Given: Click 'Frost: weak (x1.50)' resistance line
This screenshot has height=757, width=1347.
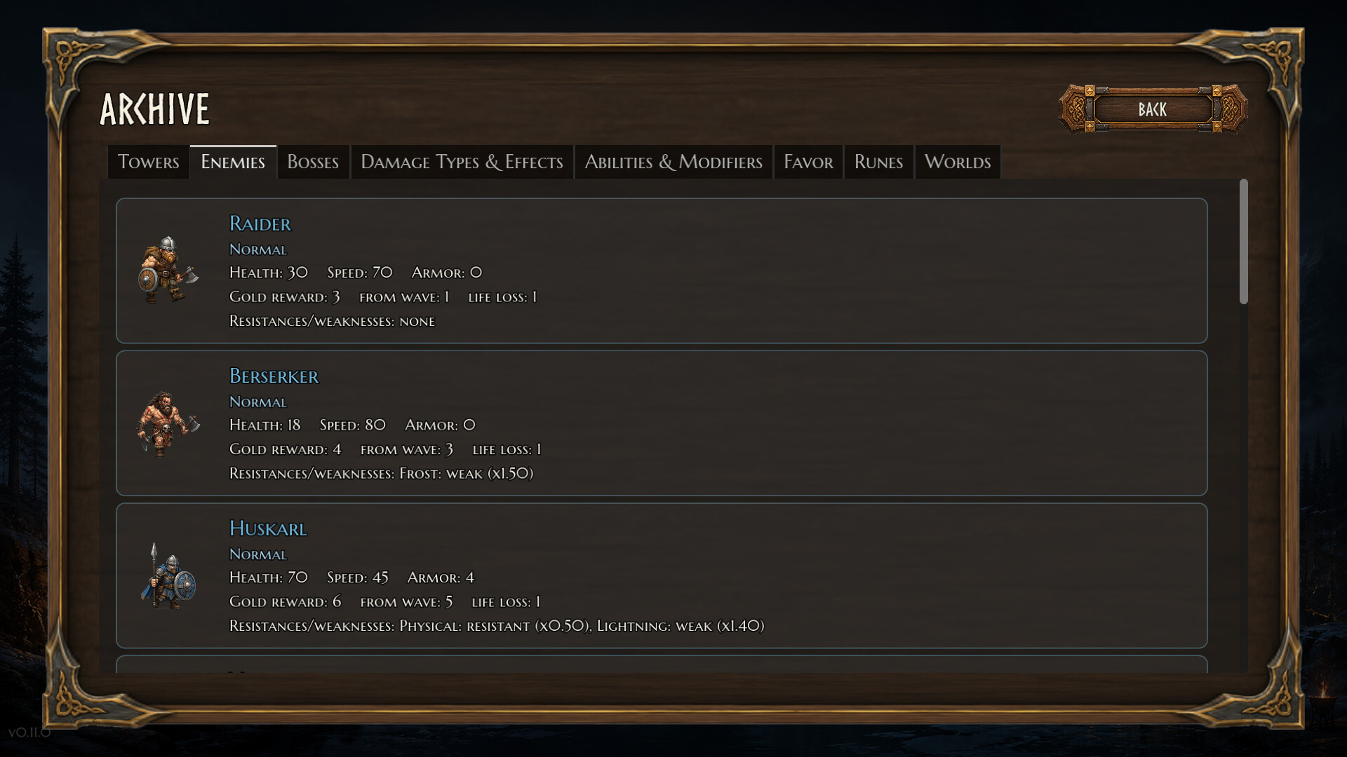Looking at the screenshot, I should [x=467, y=474].
